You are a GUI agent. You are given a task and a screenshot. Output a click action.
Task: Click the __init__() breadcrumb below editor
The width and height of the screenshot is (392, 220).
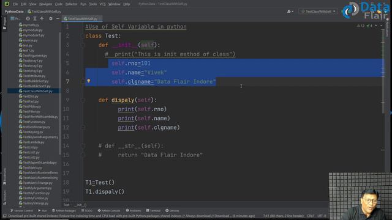[80, 205]
